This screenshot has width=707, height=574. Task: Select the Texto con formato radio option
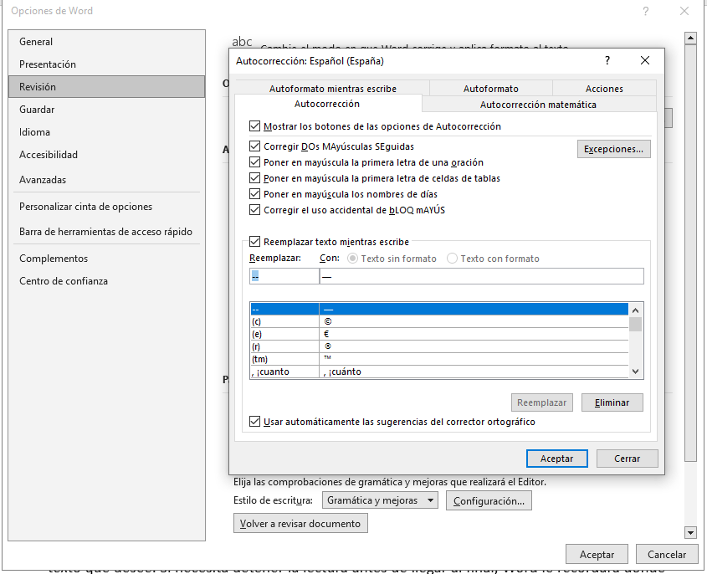point(452,259)
